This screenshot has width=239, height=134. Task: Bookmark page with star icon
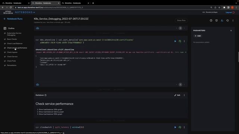tap(219, 7)
